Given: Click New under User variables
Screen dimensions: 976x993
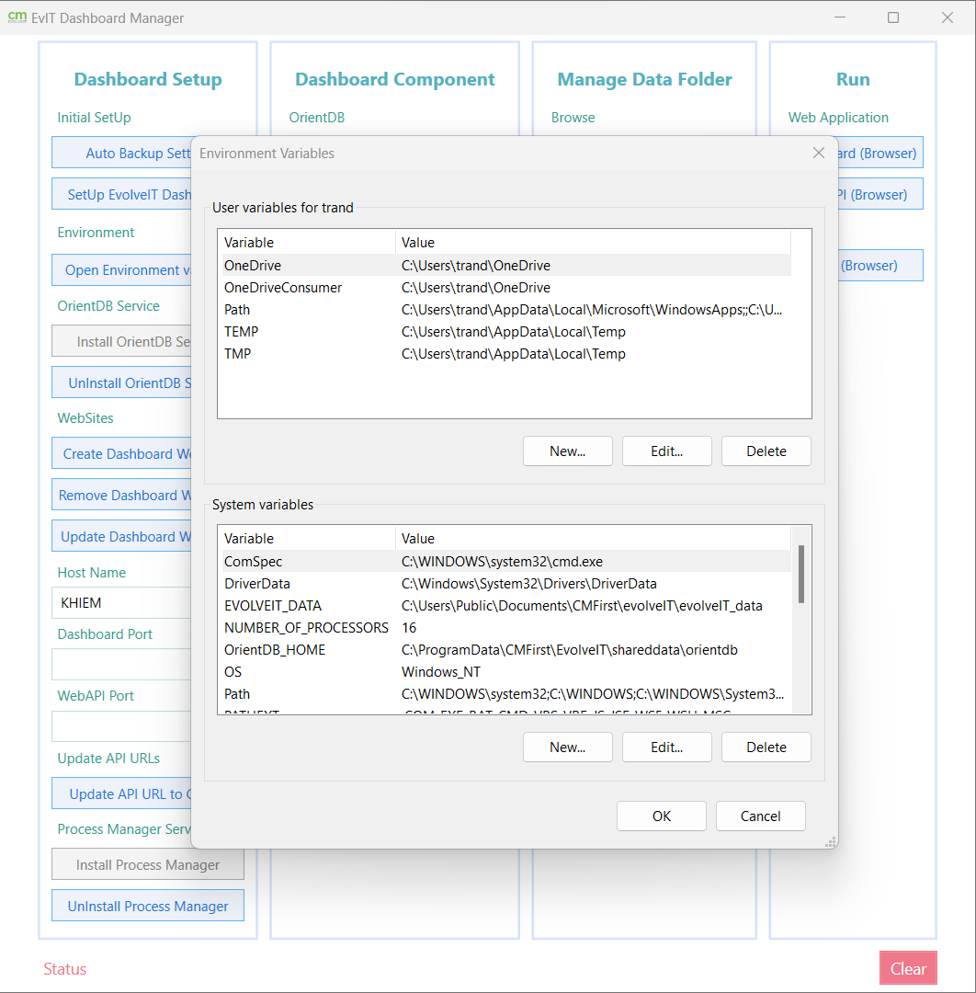Looking at the screenshot, I should pos(568,451).
